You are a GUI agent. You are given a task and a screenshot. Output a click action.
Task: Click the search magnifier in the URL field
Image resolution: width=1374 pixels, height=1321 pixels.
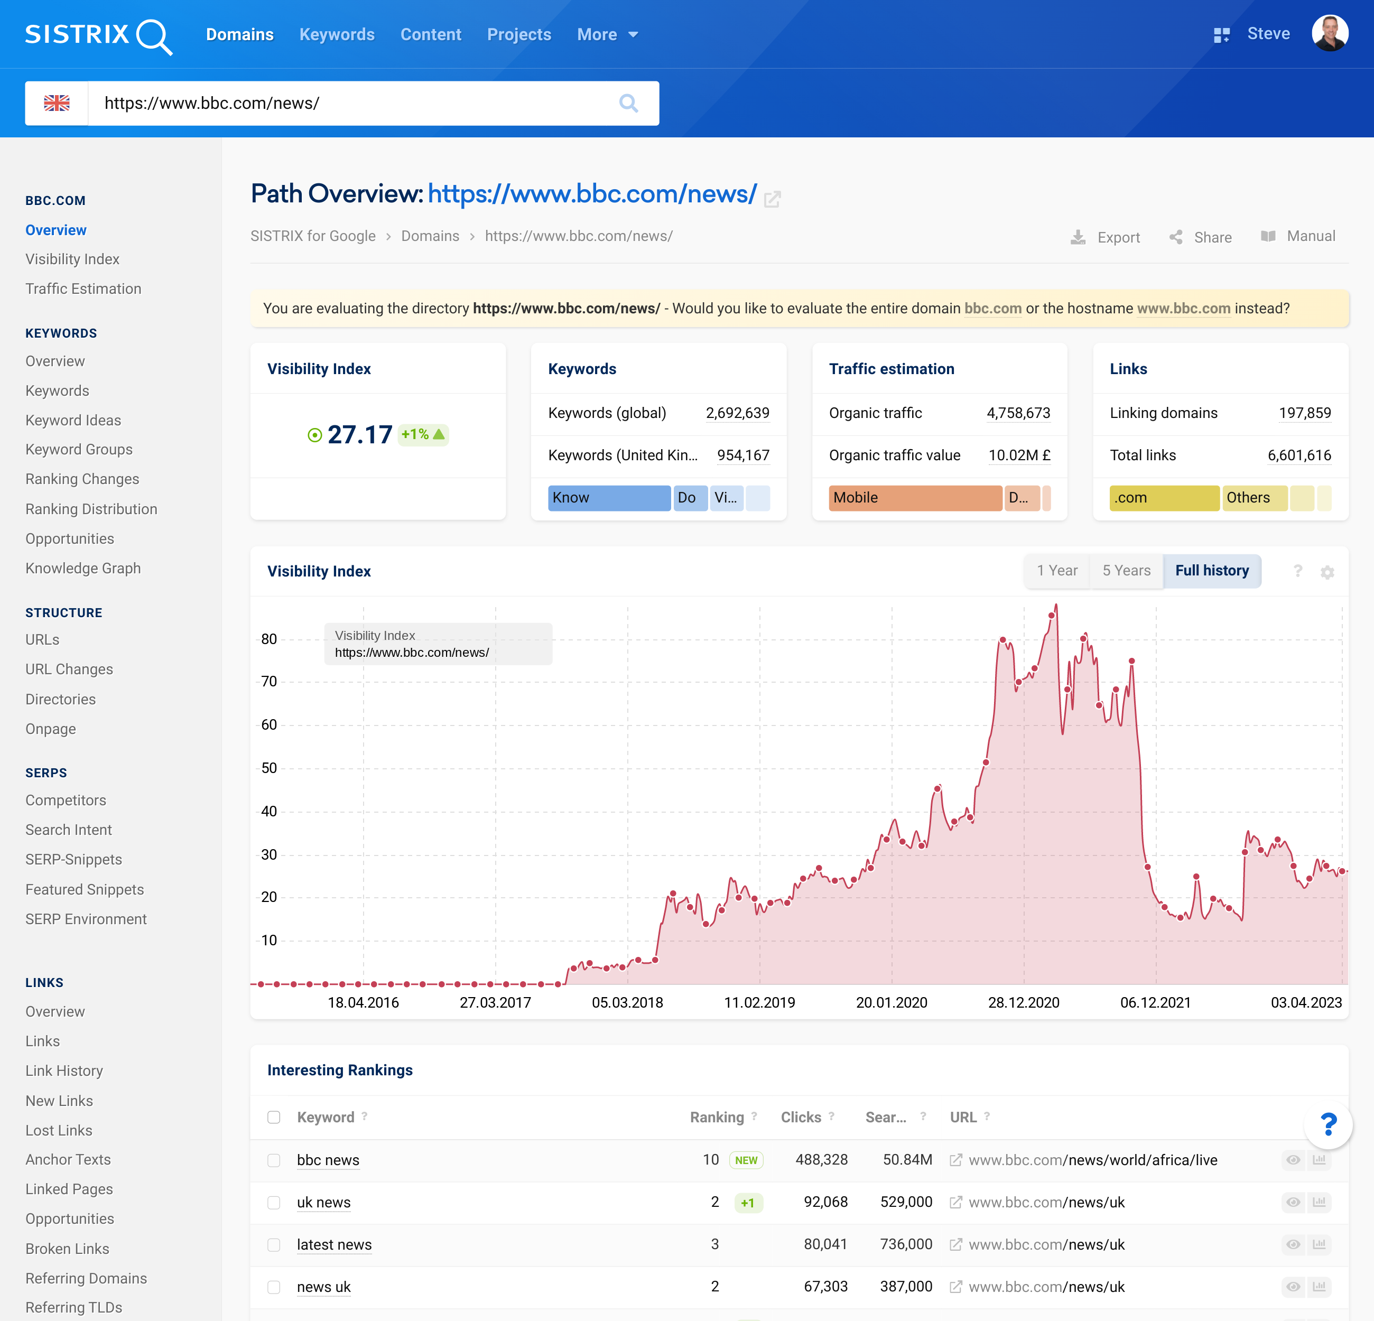(x=628, y=104)
